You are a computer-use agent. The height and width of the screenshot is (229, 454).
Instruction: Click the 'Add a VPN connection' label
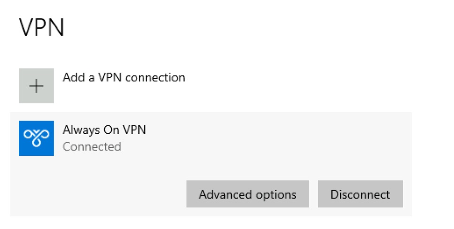[x=124, y=77]
